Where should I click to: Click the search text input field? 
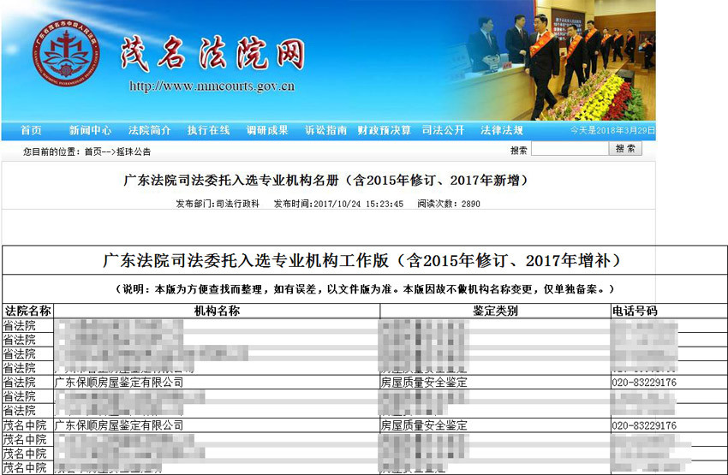click(569, 149)
